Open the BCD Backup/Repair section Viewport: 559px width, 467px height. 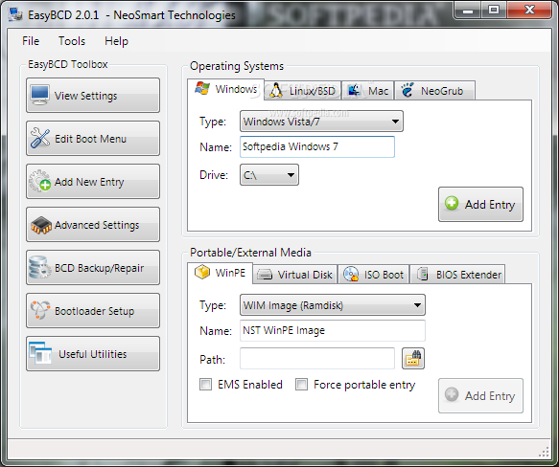click(x=93, y=268)
